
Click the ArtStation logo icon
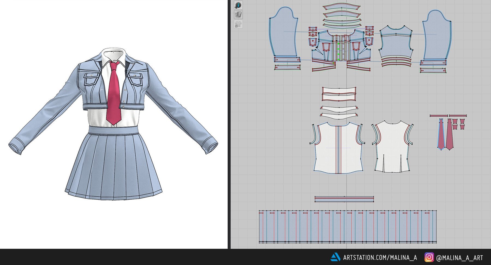click(335, 257)
